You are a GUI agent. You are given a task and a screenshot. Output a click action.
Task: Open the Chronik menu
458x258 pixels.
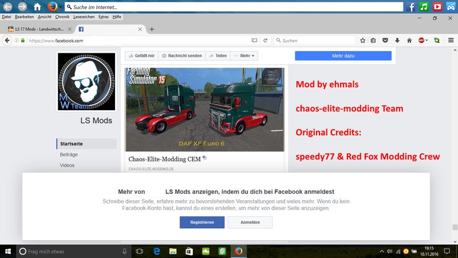coord(62,17)
